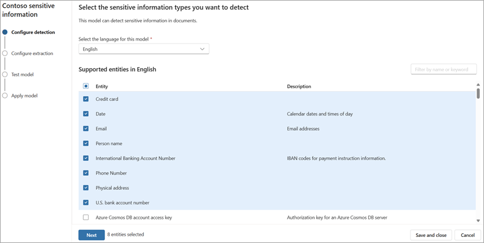
Task: Expand the language dropdown showing English
Action: (x=144, y=49)
